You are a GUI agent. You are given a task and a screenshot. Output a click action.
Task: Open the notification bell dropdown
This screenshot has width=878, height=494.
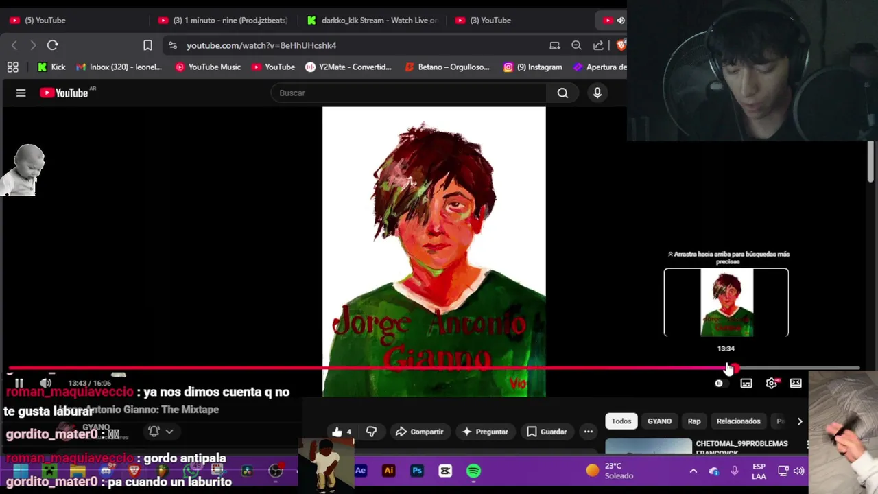[x=161, y=432]
